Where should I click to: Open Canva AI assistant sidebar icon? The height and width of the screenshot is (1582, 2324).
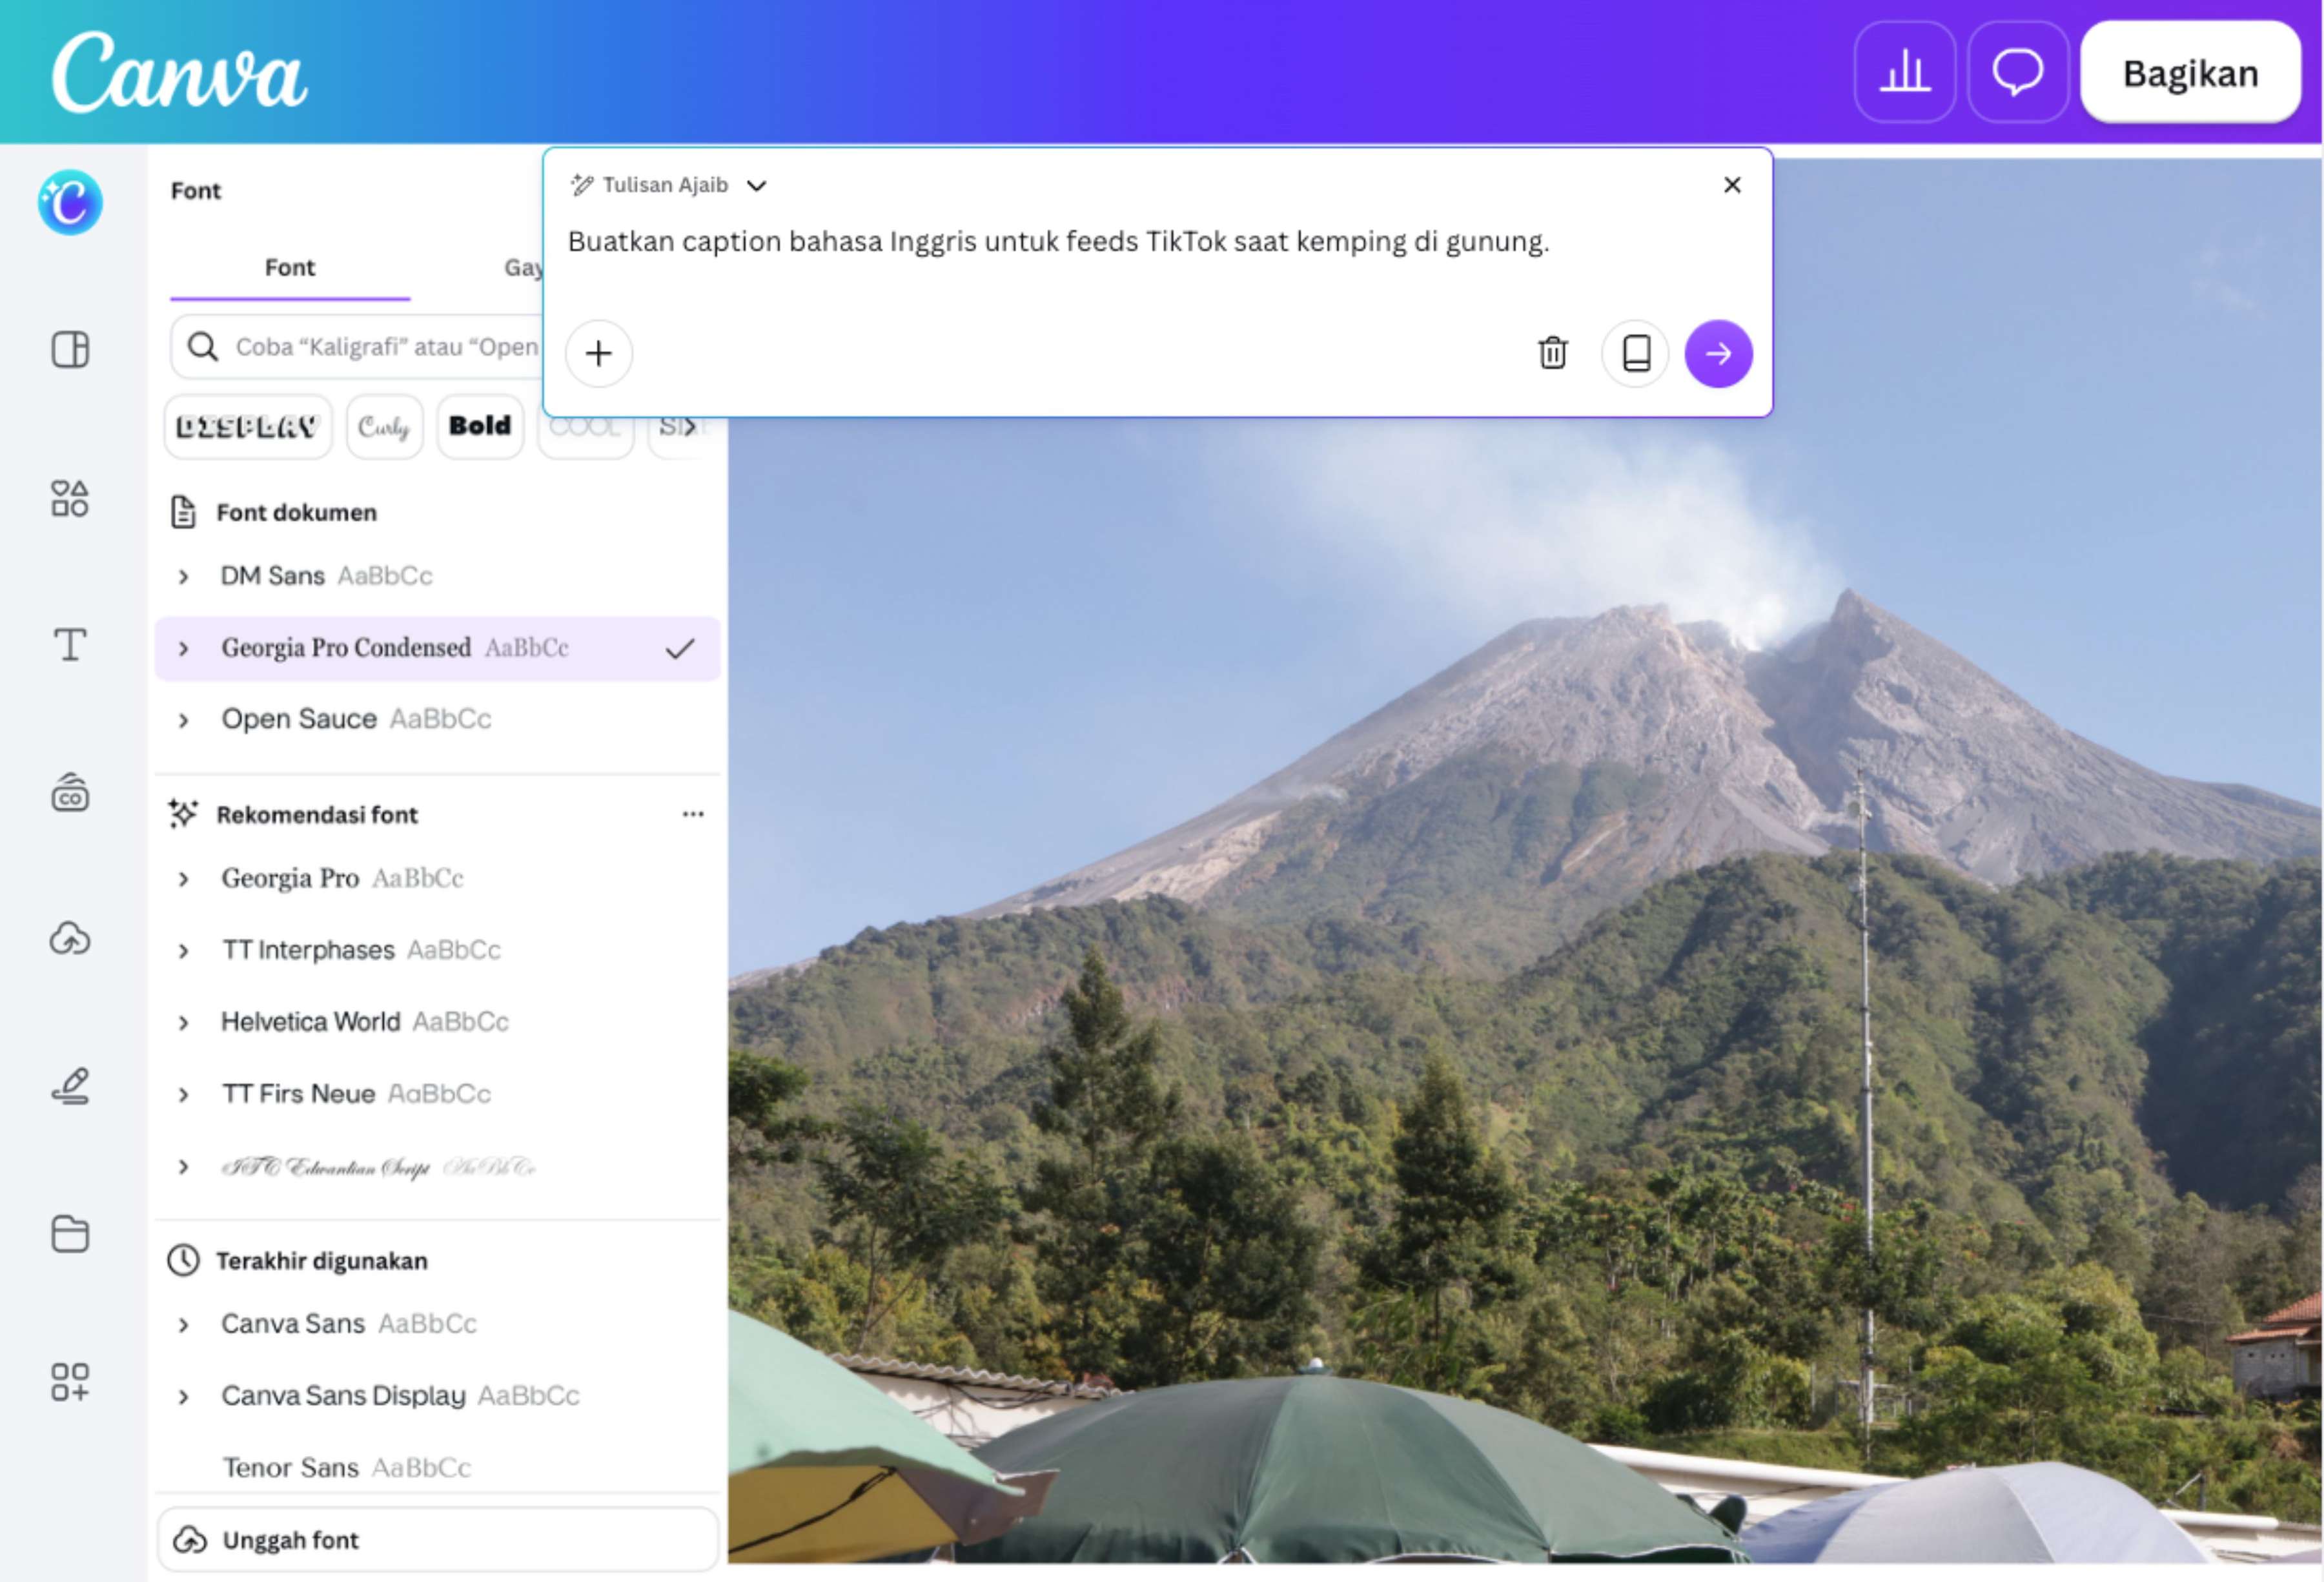click(x=70, y=203)
